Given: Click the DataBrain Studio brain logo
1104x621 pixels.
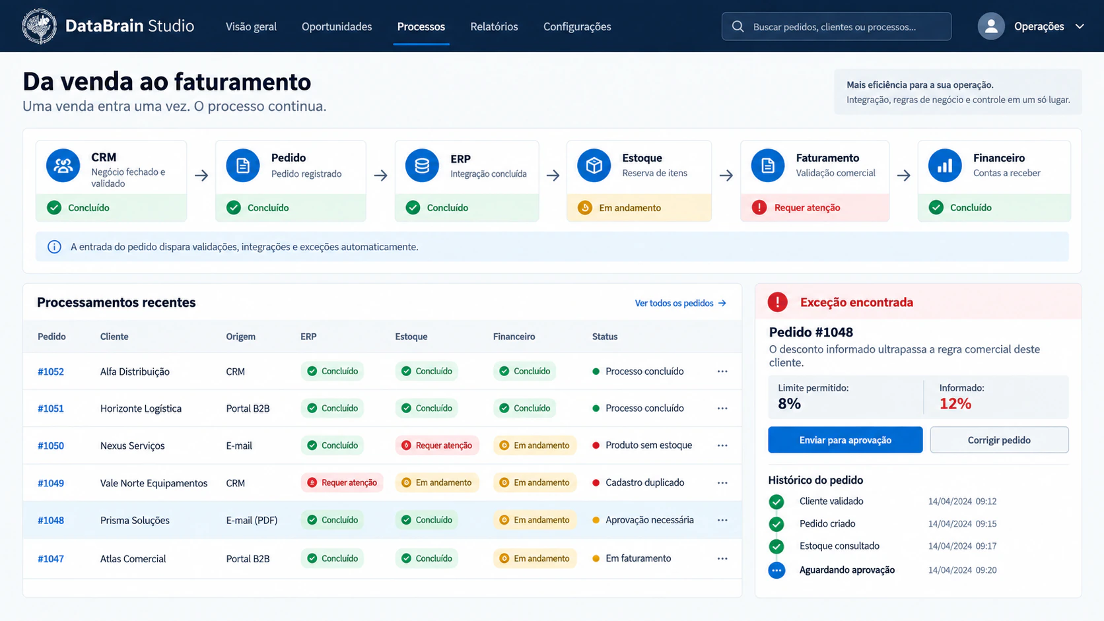Looking at the screenshot, I should point(39,26).
